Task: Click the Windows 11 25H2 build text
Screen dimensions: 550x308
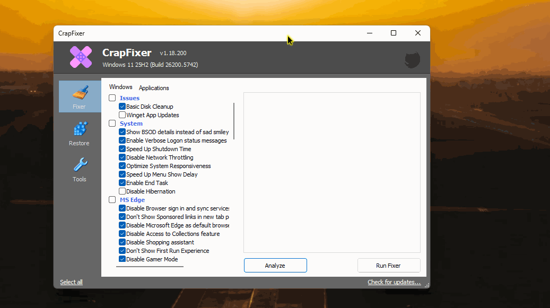Action: click(150, 65)
